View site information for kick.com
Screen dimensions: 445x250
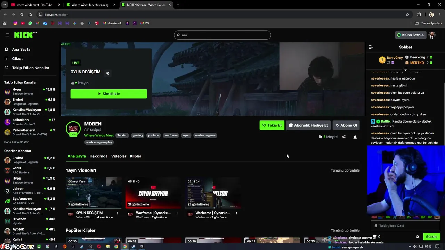click(40, 15)
